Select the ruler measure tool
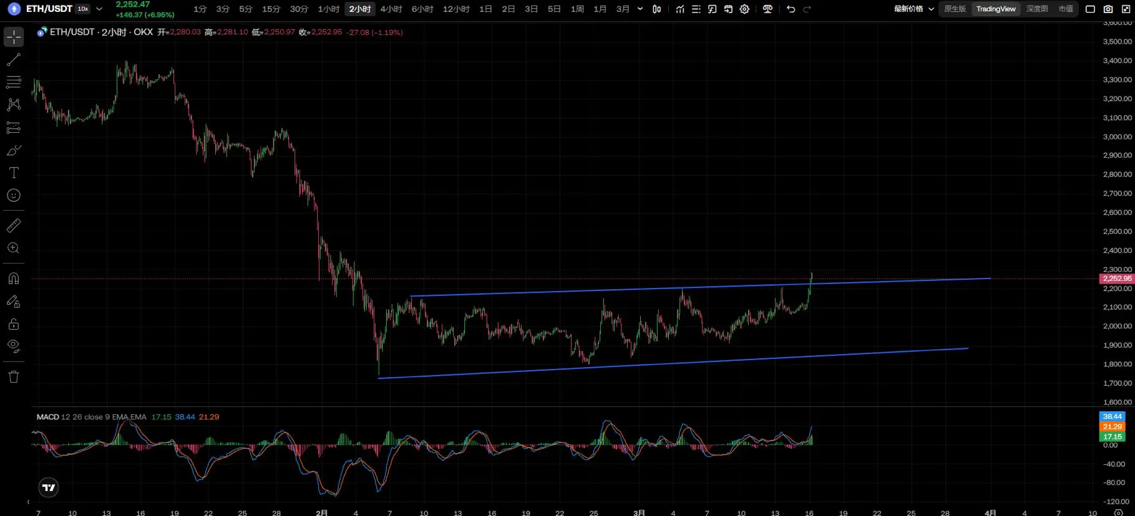 pyautogui.click(x=14, y=226)
